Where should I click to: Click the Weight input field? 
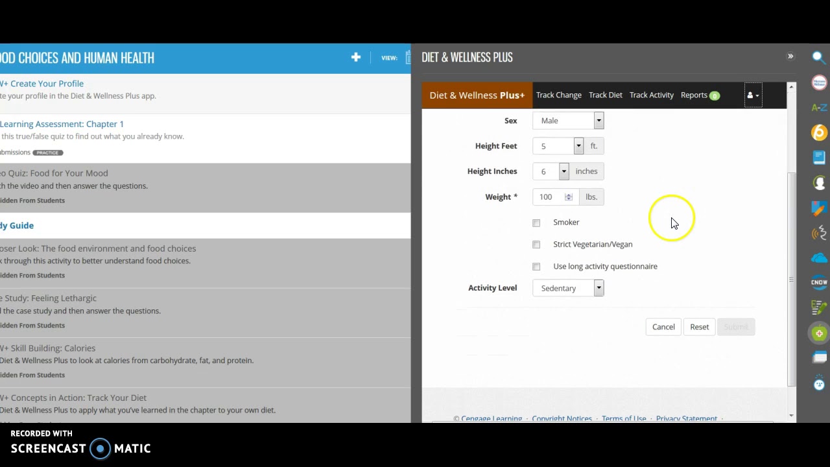pos(554,197)
